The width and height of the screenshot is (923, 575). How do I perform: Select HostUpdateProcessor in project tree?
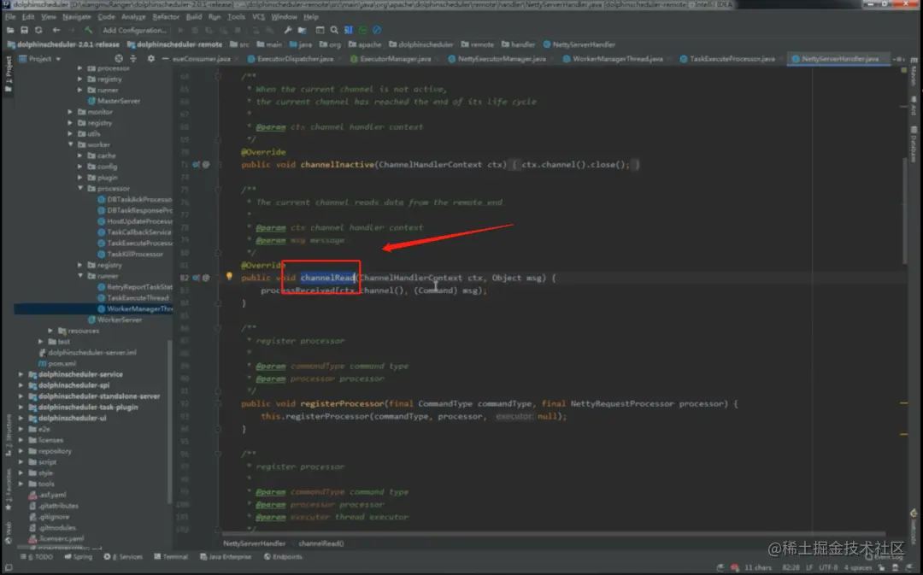[x=135, y=221]
